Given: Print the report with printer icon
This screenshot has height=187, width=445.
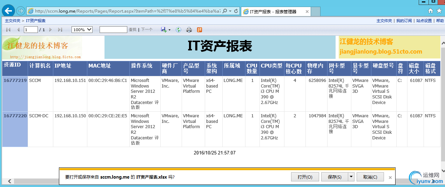Looking at the screenshot, I should [x=189, y=30].
